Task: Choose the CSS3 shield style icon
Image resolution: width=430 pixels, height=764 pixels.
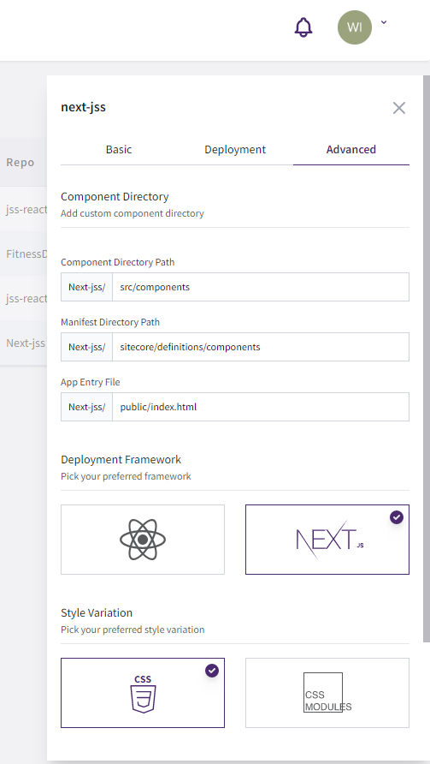Action: pyautogui.click(x=143, y=693)
